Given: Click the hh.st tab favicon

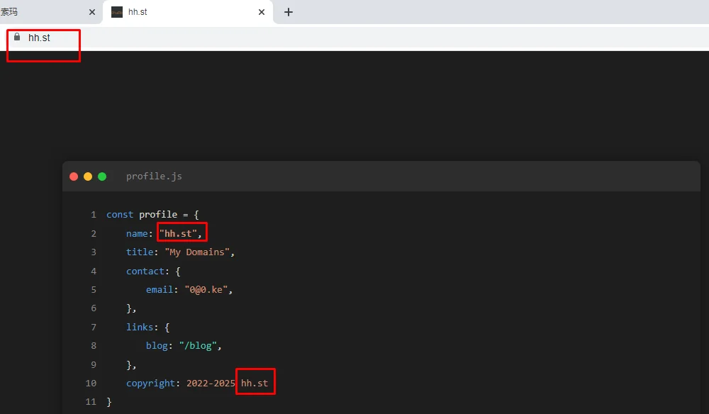Looking at the screenshot, I should [117, 12].
